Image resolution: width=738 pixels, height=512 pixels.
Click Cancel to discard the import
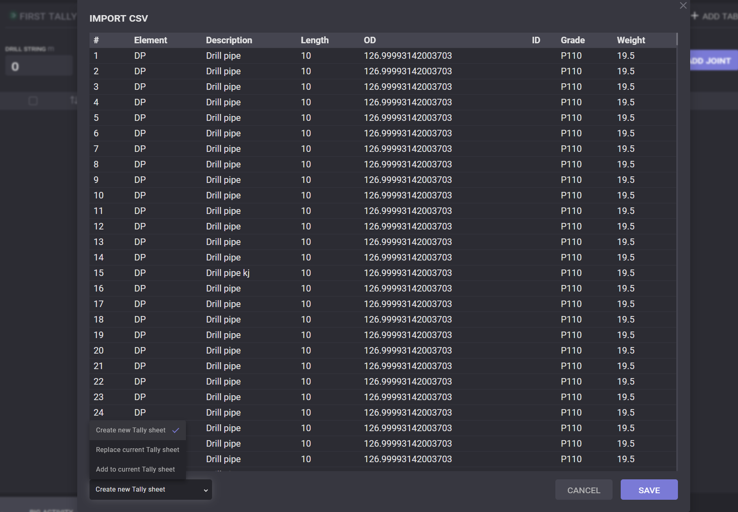coord(583,490)
